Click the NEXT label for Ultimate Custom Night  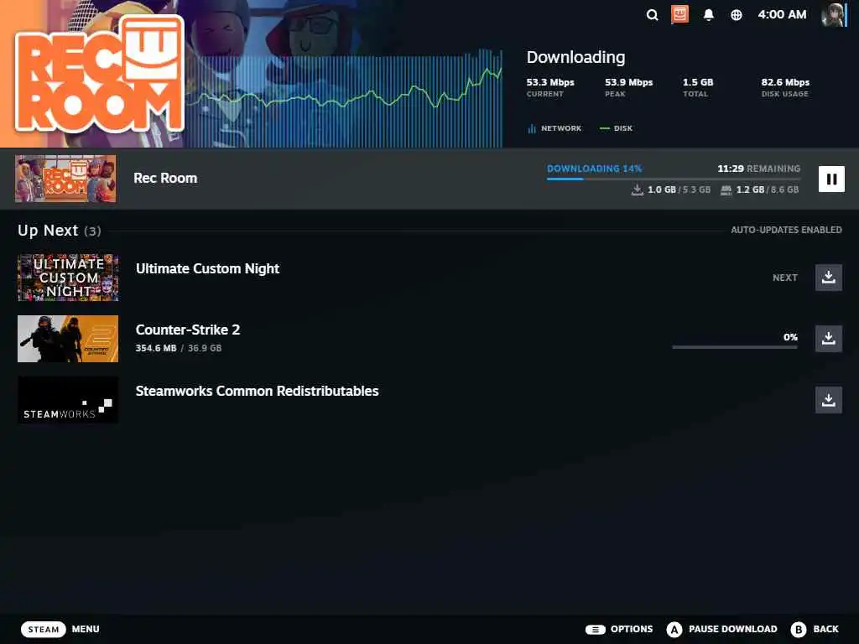(785, 278)
